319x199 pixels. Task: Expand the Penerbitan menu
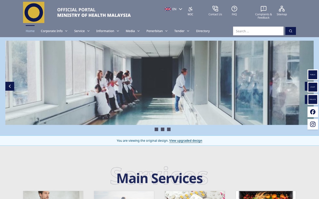click(157, 31)
